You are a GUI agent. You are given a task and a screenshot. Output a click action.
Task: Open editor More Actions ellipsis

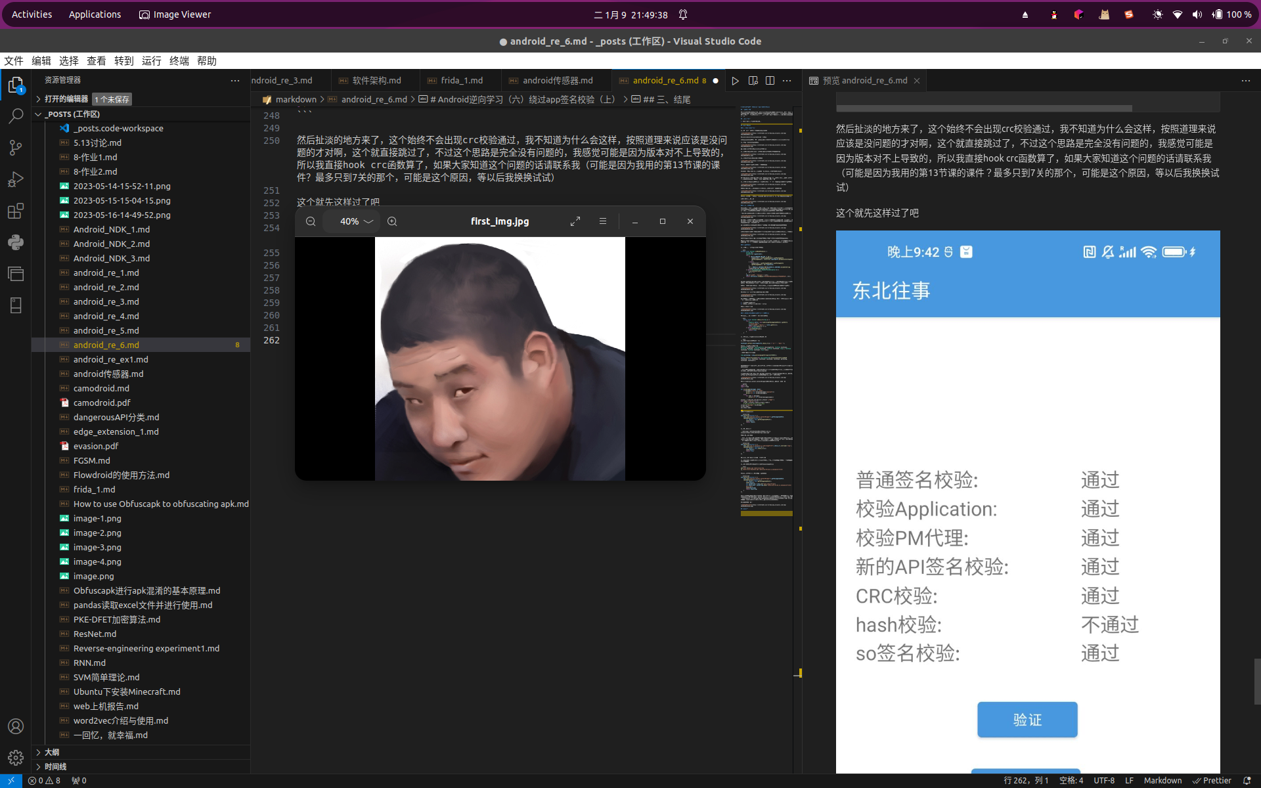(787, 81)
